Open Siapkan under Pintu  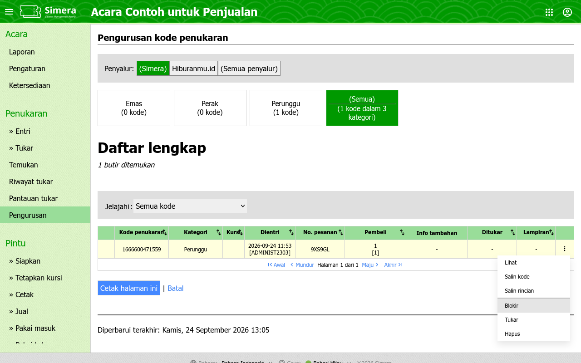[45, 261]
